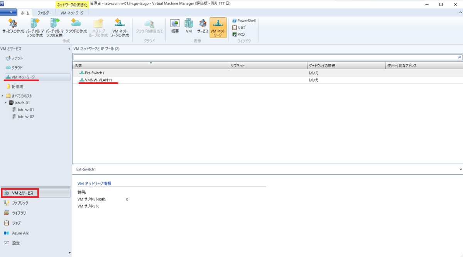Sort by the 名前 column header
The image size is (463, 257).
[151, 65]
